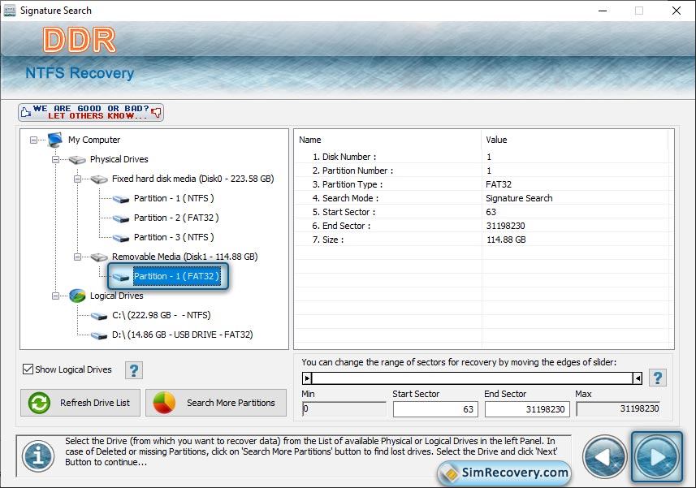Image resolution: width=696 pixels, height=488 pixels.
Task: Select Fixed hard disk media (Disk0 - 223.58 GB)
Action: coord(193,179)
